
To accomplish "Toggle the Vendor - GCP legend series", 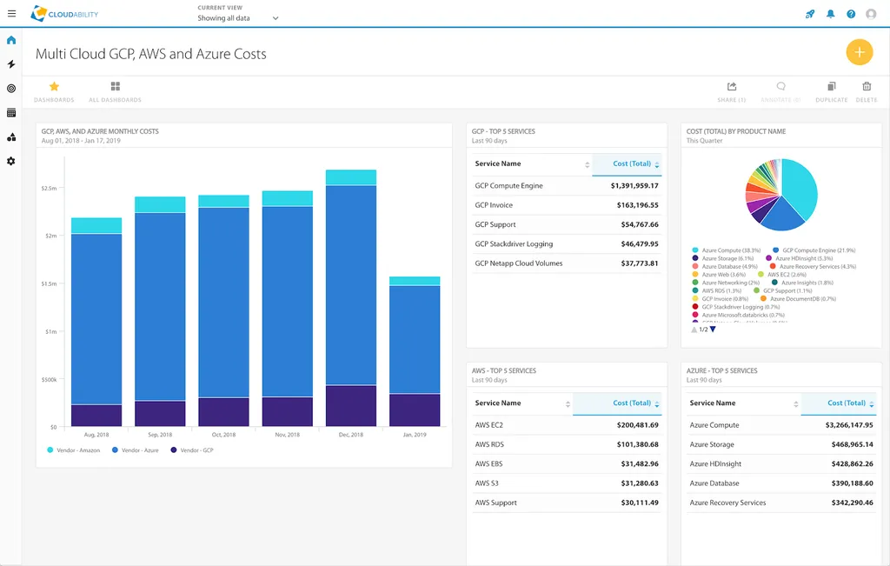I will (192, 450).
